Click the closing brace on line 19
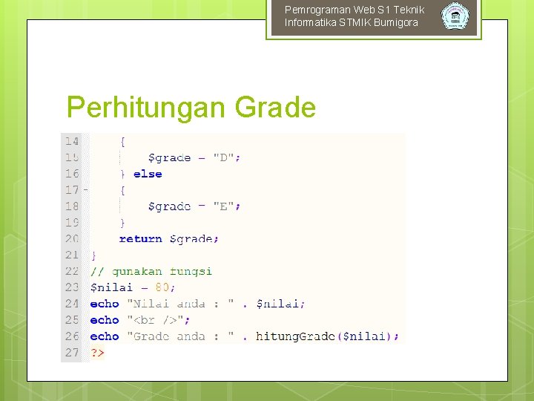Screen dimensions: 534x401 [122, 223]
